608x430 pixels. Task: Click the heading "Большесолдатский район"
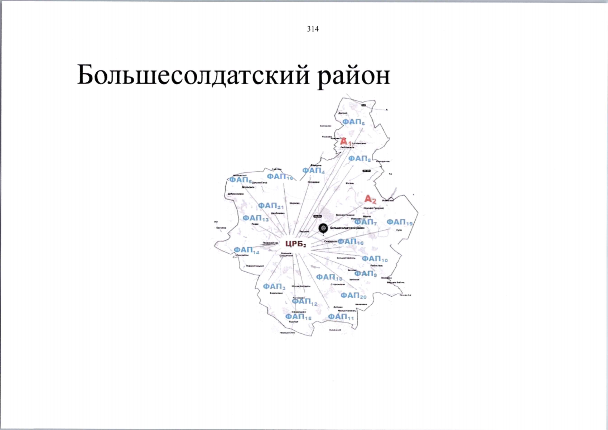pos(233,76)
